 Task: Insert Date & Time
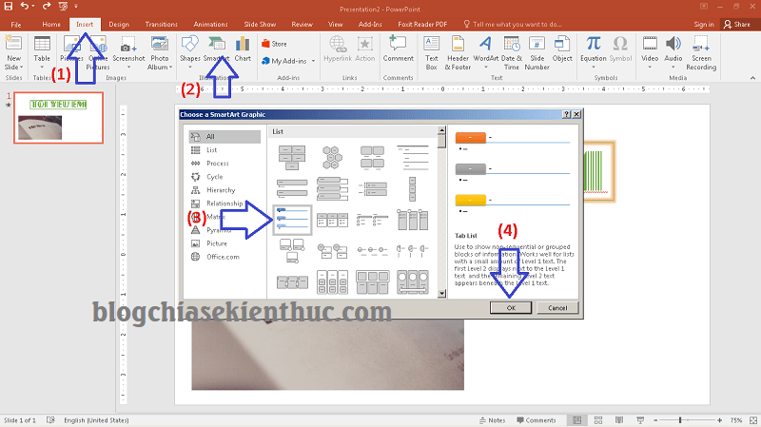[x=512, y=52]
